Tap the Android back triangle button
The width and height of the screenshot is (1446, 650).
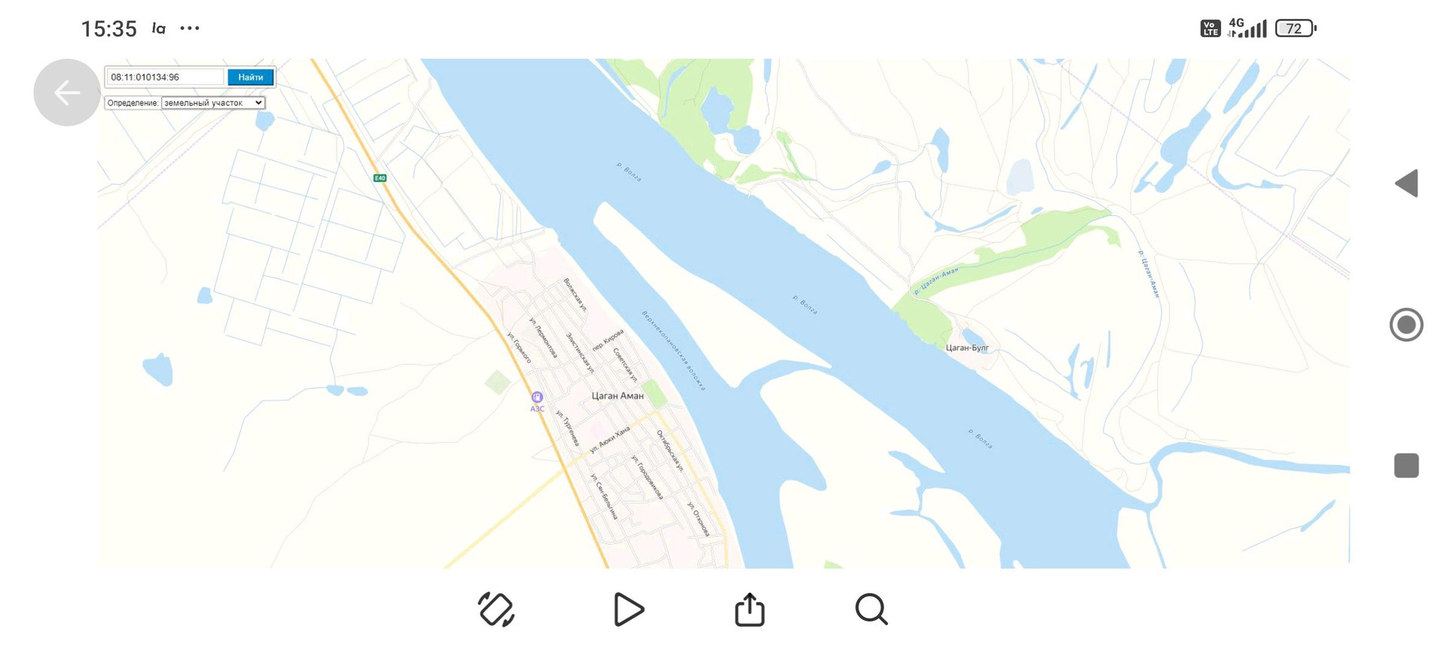[x=1406, y=184]
